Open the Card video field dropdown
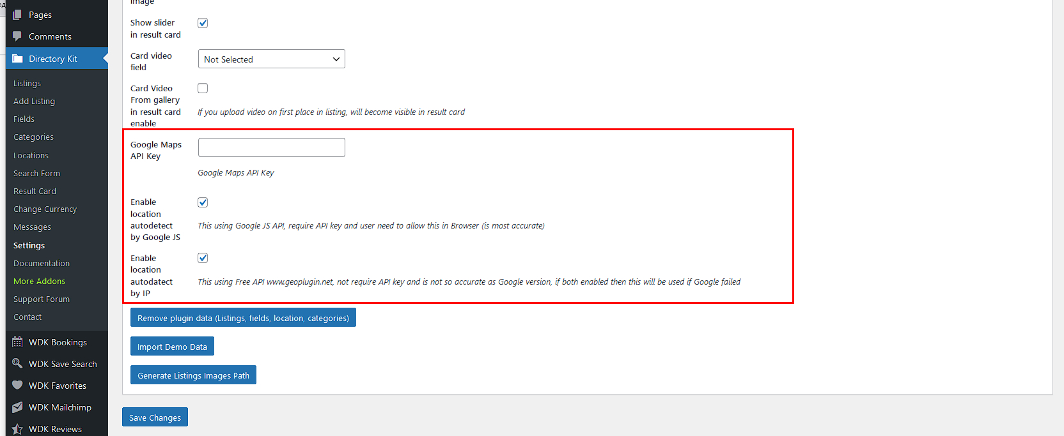 (x=272, y=59)
